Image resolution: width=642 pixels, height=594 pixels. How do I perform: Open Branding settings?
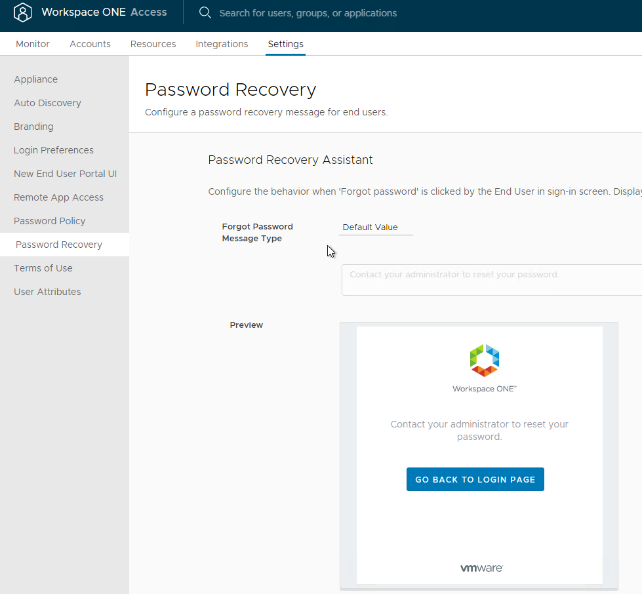pos(33,127)
